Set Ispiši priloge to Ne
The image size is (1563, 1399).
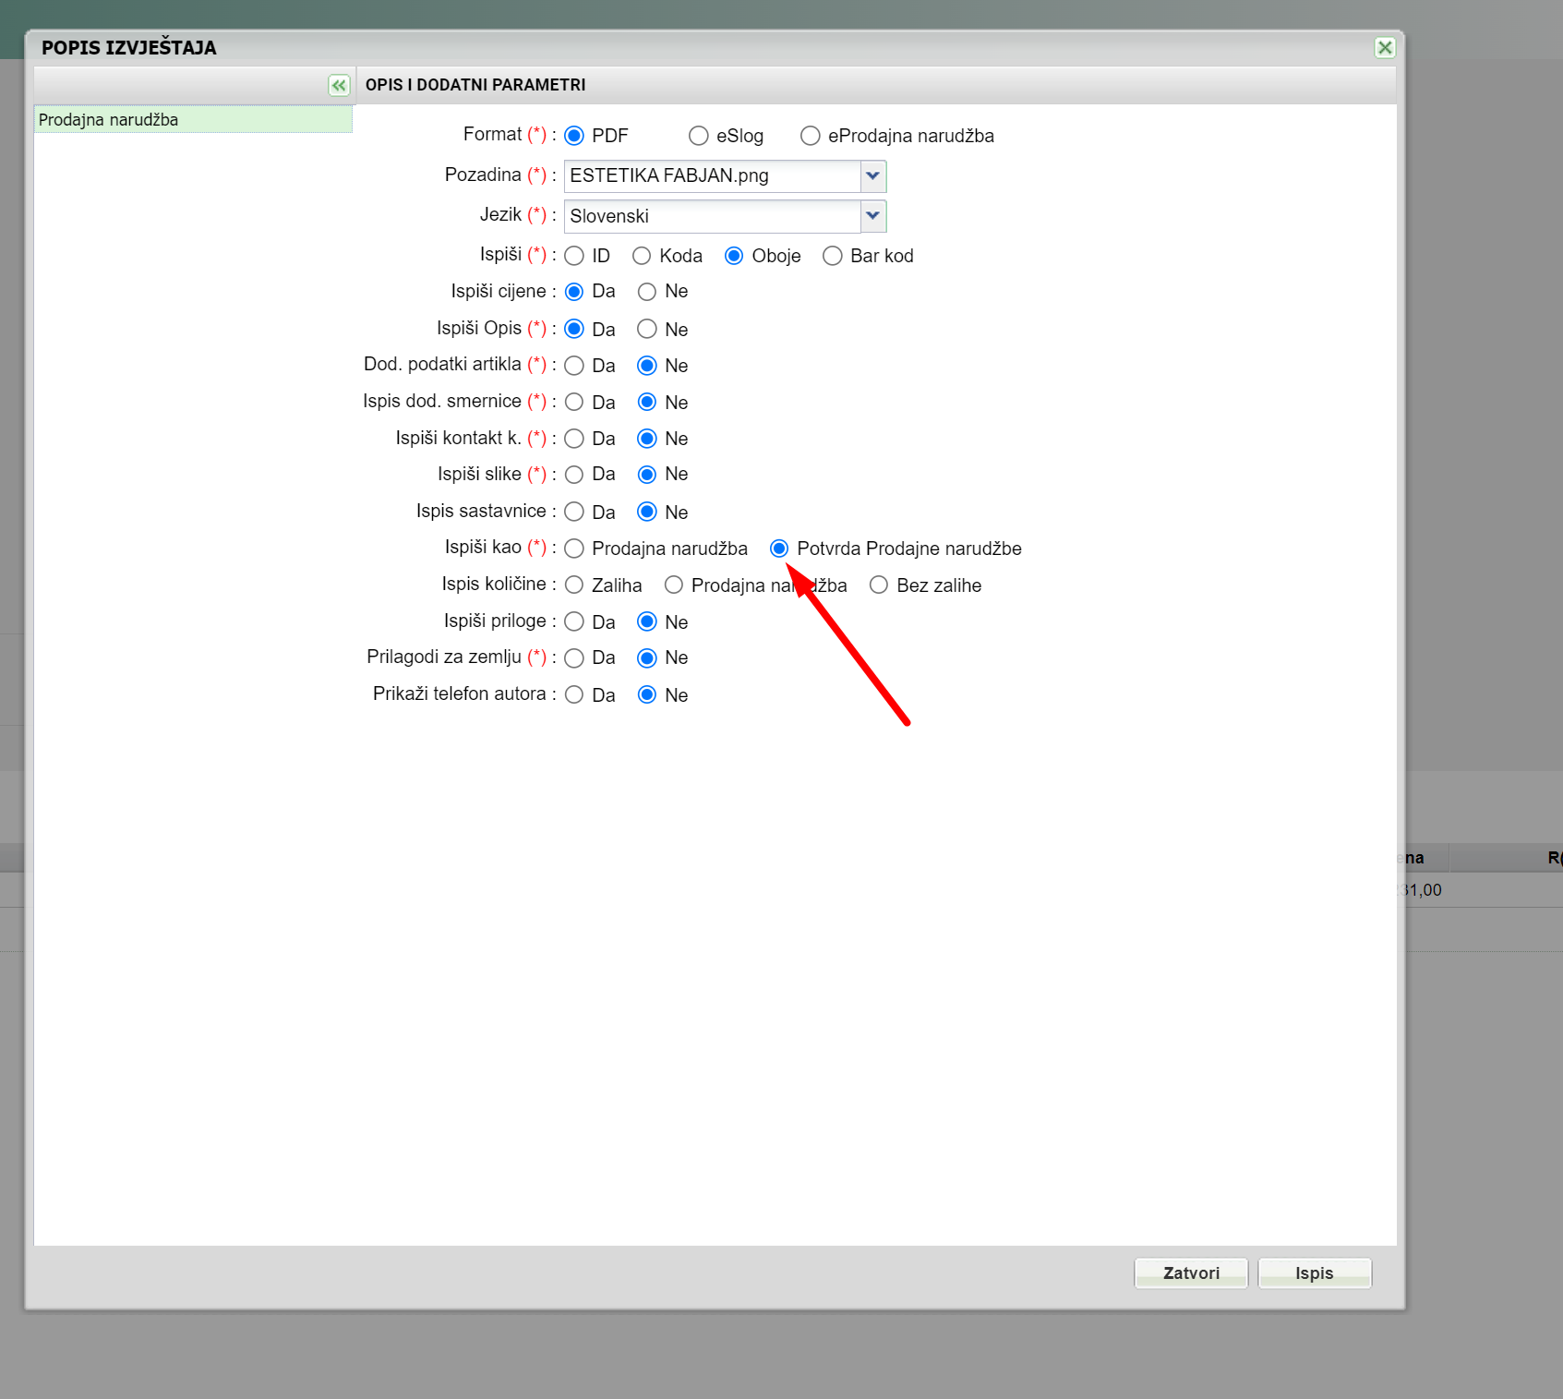647,621
